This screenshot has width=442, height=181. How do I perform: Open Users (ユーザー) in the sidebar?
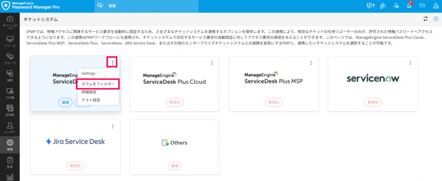10,128
